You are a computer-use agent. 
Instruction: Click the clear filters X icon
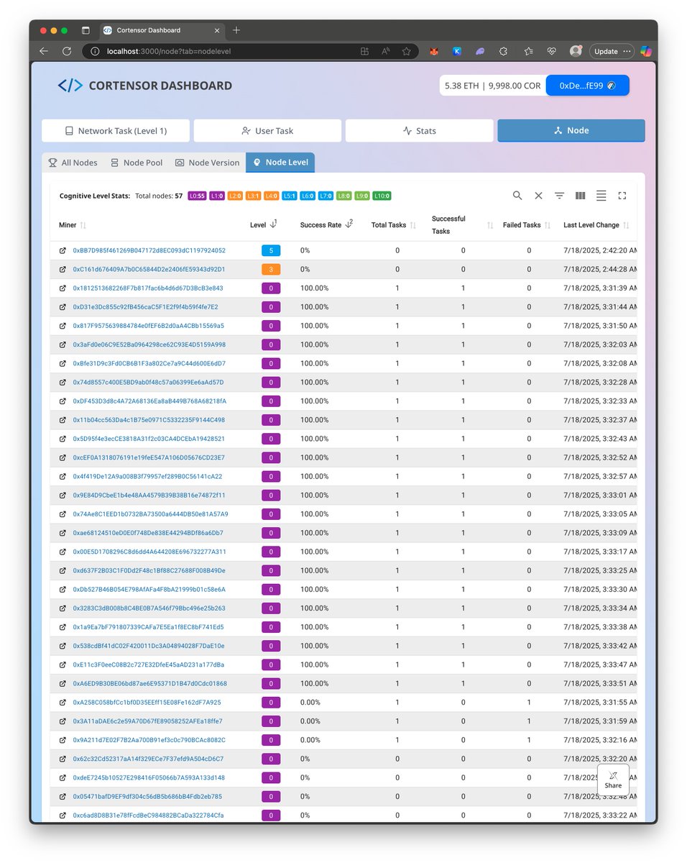538,196
